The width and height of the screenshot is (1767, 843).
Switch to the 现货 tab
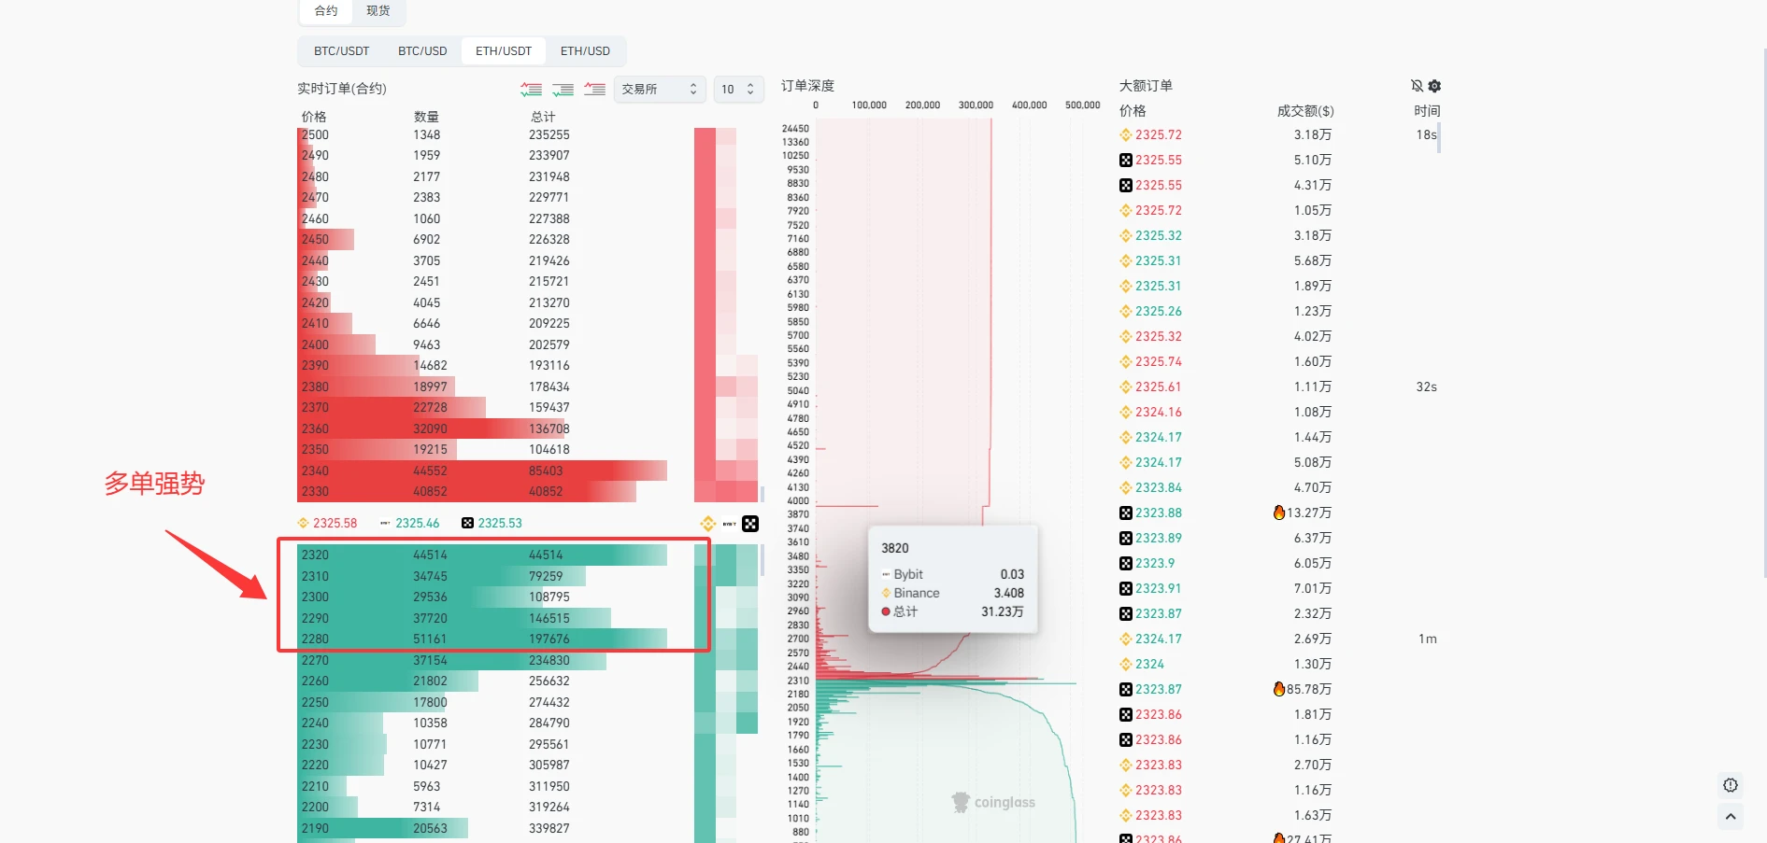(x=378, y=11)
